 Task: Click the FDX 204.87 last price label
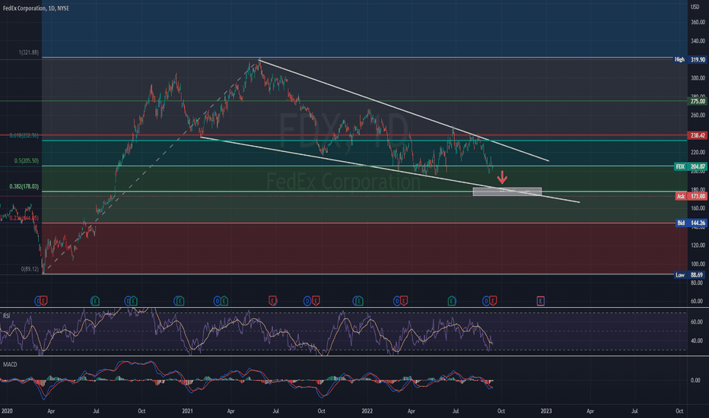click(690, 166)
